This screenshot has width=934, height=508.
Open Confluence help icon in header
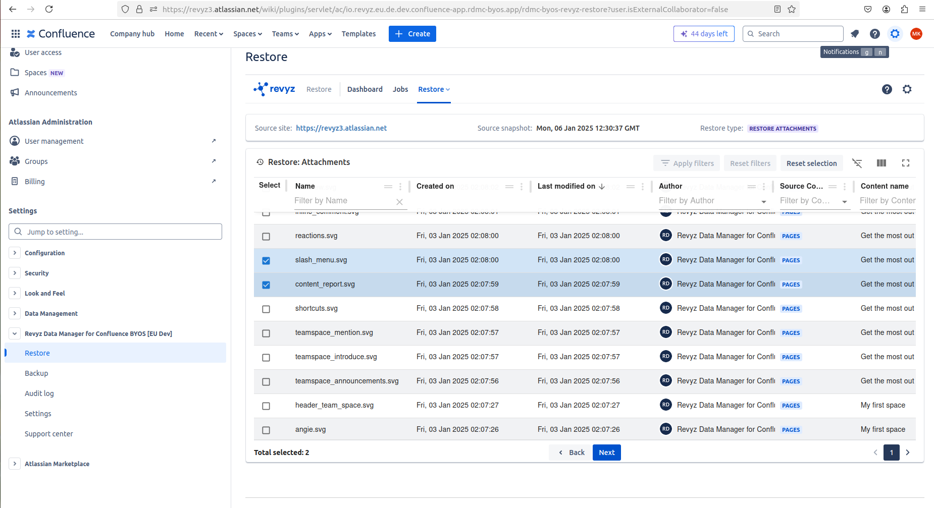click(x=875, y=34)
